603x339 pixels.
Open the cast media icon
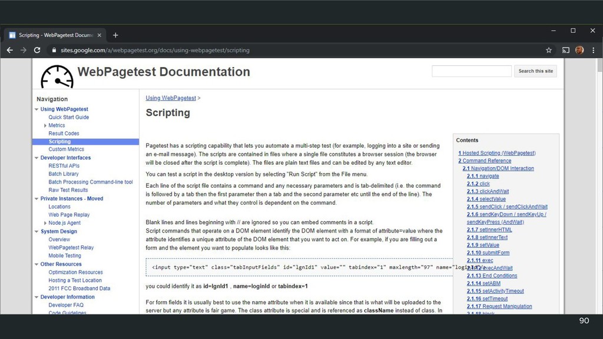point(566,50)
